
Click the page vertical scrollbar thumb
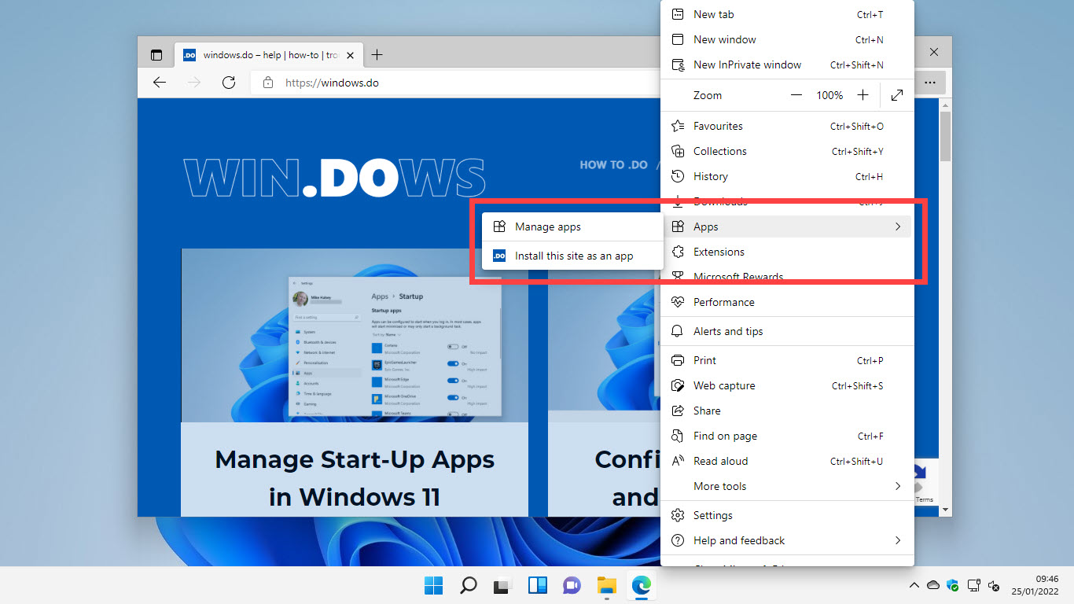945,135
